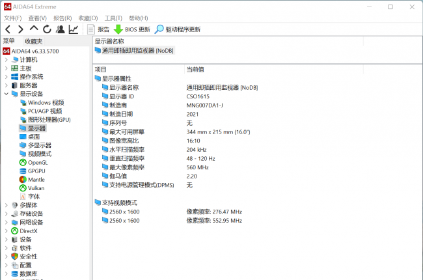Screen dimensions: 423x280
Task: Open the line graph toolbar icon
Action: pyautogui.click(x=74, y=29)
